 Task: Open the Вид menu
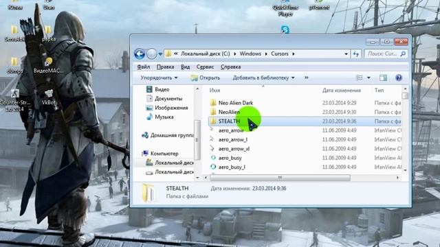click(185, 67)
